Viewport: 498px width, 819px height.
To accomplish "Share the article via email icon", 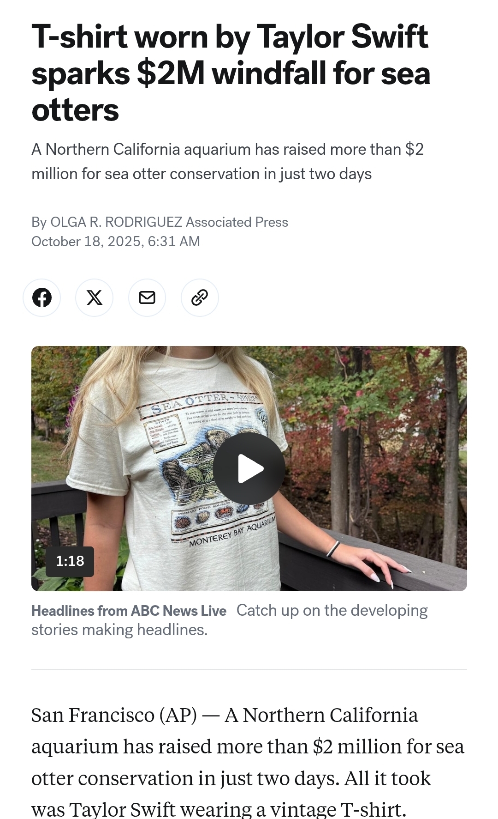I will pos(147,297).
